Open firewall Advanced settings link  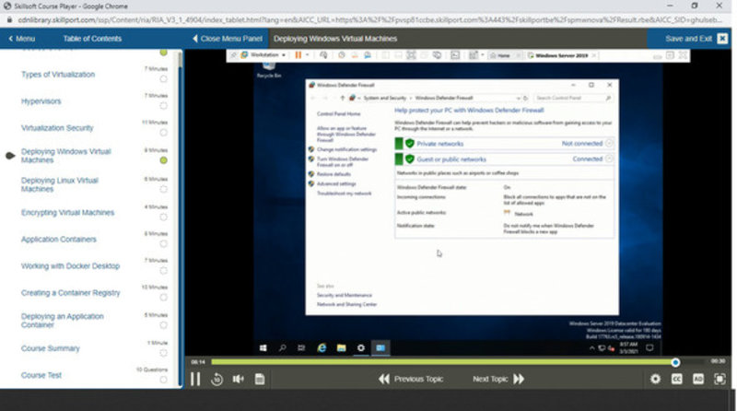tap(336, 184)
